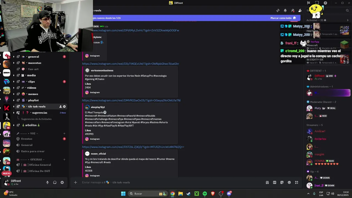Open Activity settings gear next to Actividad
The height and width of the screenshot is (198, 352).
325,20
